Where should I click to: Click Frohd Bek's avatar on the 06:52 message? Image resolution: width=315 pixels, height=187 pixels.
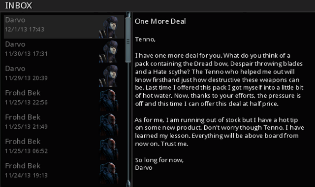(109, 149)
